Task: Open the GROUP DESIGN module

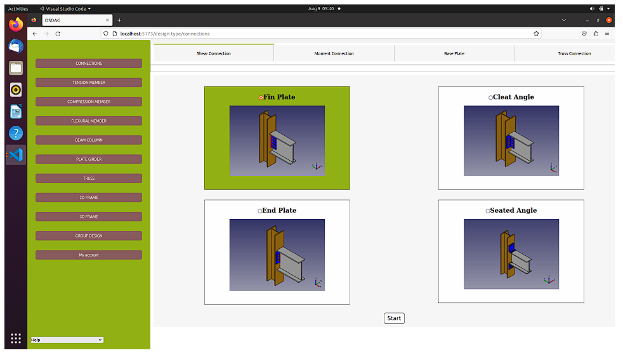Action: pos(89,236)
